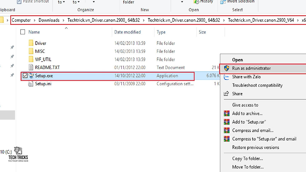Click the Paste shortcut icon
Screen dimensions: 306x172
[x=19, y=2]
